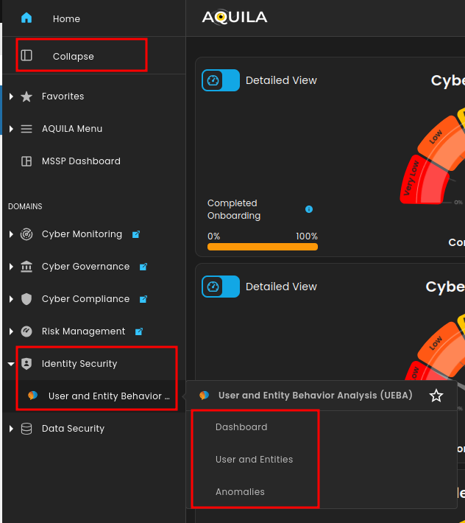Select User and Entities menu item
Image resolution: width=465 pixels, height=523 pixels.
point(254,460)
